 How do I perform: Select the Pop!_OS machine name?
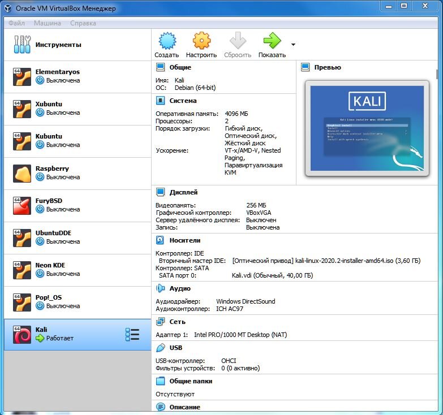tap(48, 297)
